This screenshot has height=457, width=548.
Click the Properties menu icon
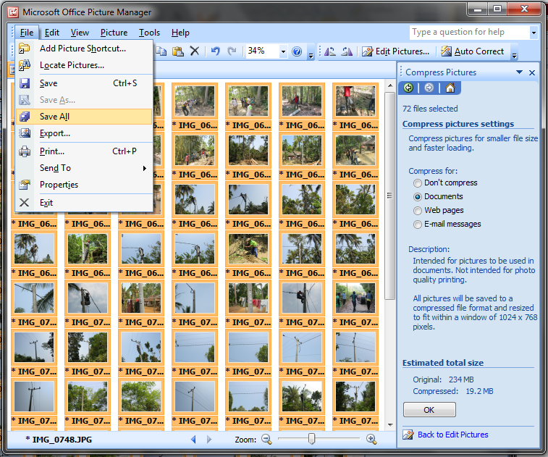(24, 185)
